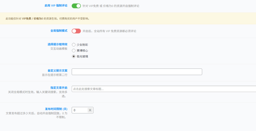Enable the 全局强制模式 red switch
The image size is (256, 131).
tap(76, 31)
